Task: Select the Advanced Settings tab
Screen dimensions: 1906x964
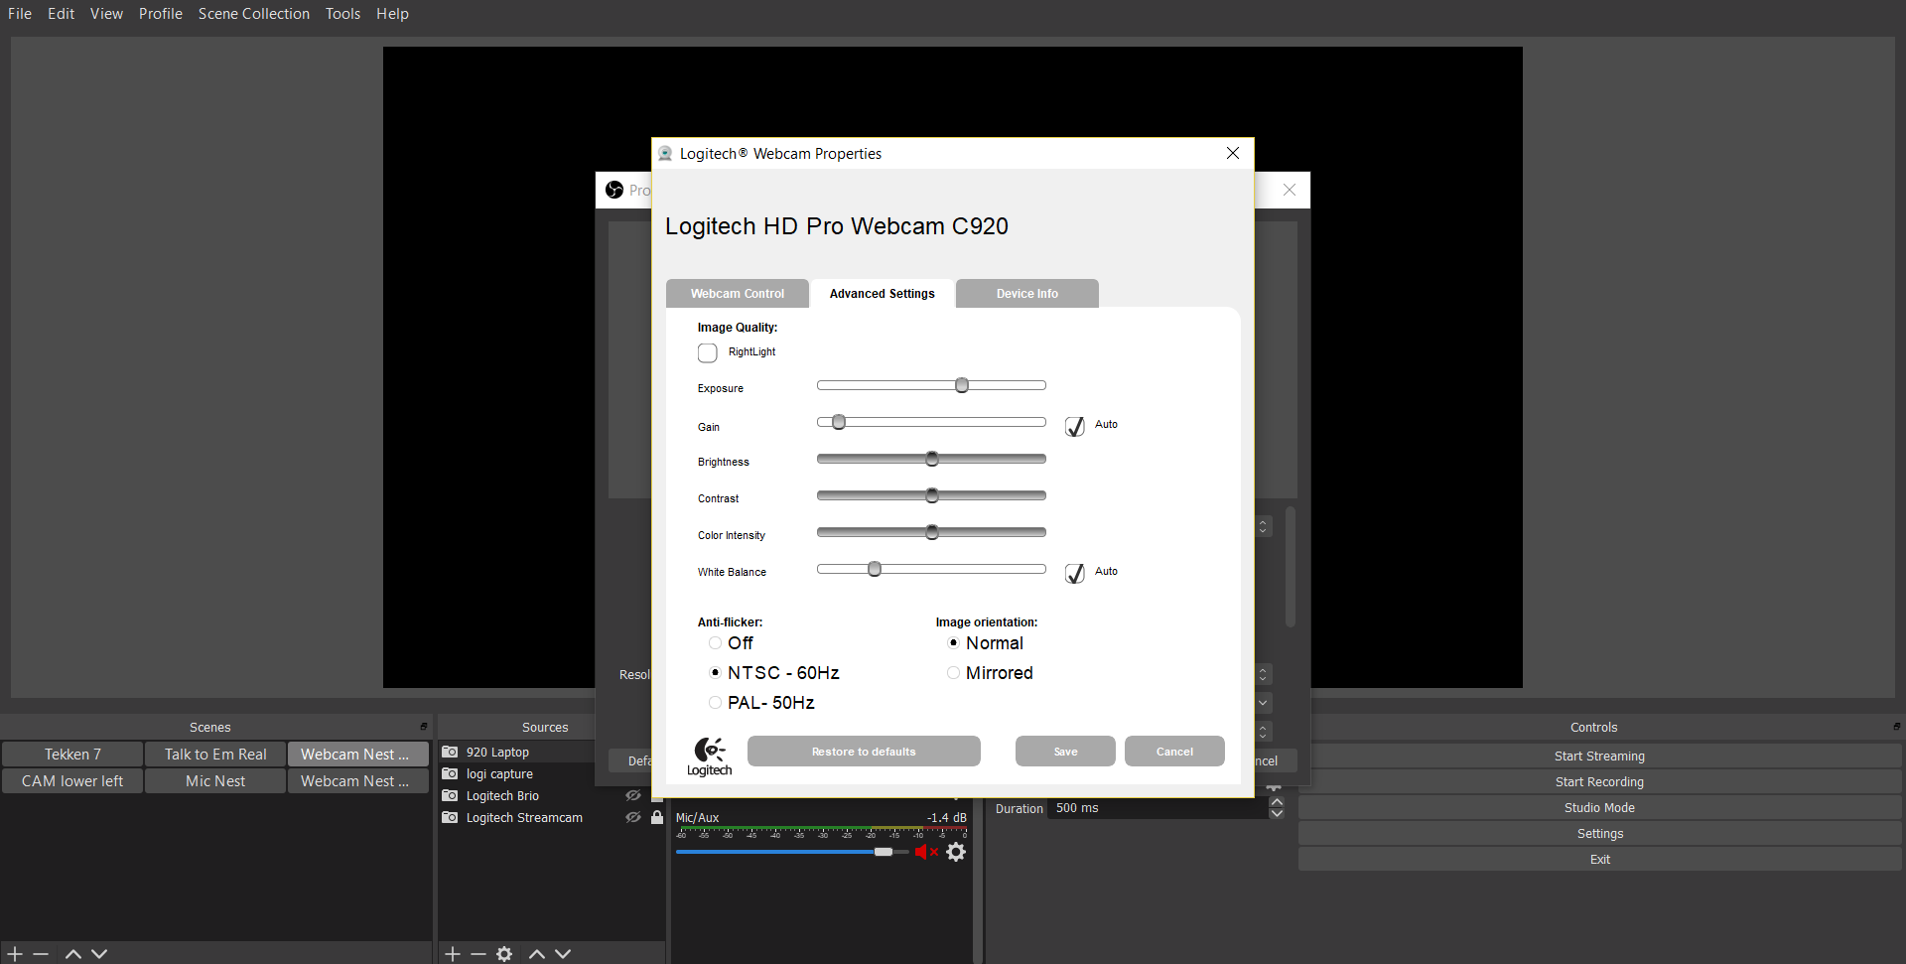Action: pos(883,294)
